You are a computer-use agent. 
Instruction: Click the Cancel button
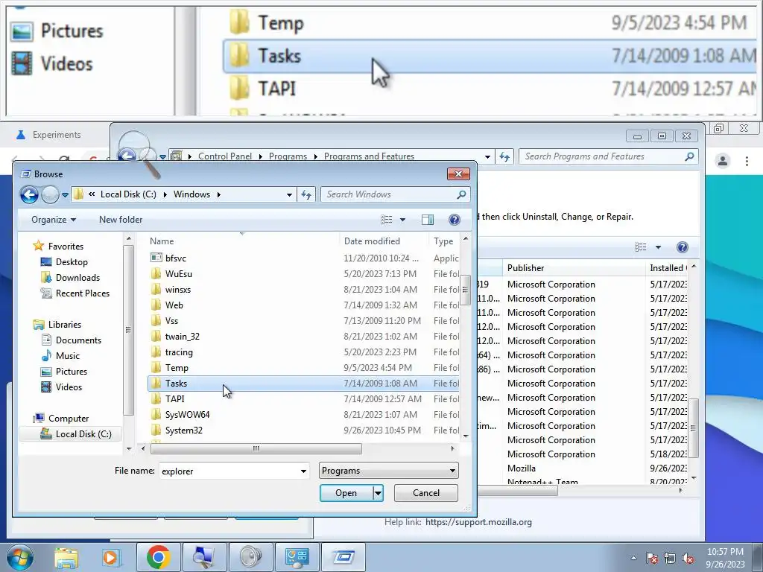(x=425, y=493)
